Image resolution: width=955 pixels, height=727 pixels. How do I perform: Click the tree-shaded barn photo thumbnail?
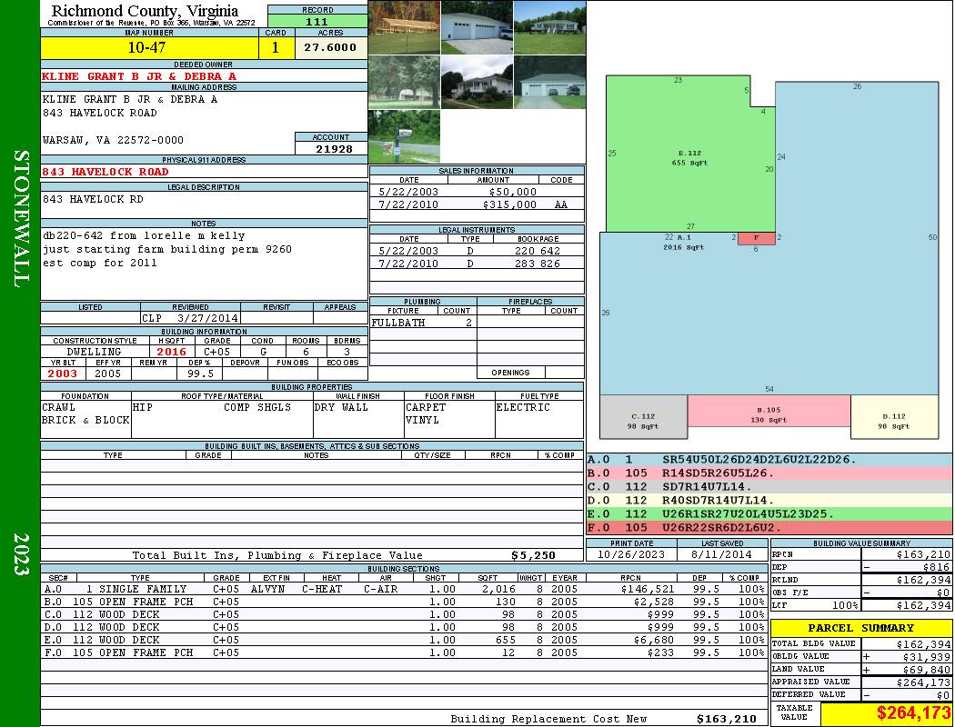tap(404, 82)
